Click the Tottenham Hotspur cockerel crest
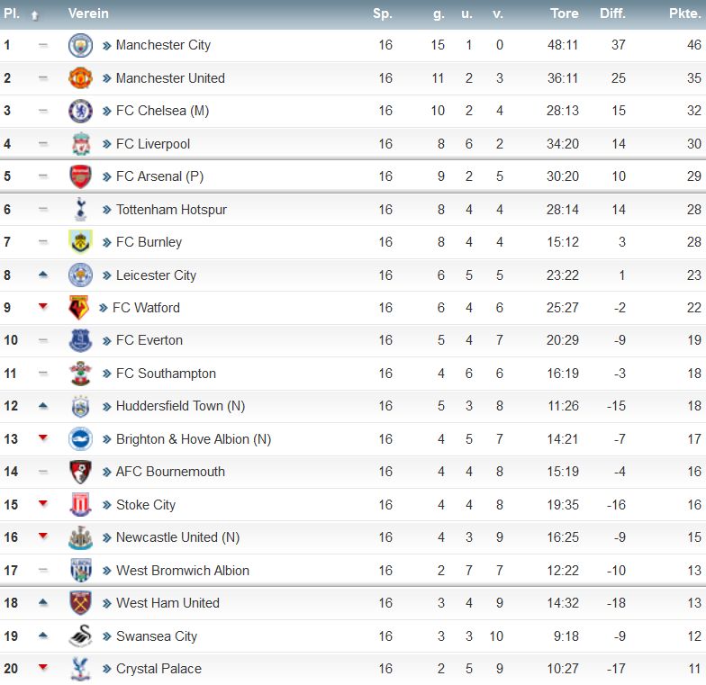 tap(81, 209)
